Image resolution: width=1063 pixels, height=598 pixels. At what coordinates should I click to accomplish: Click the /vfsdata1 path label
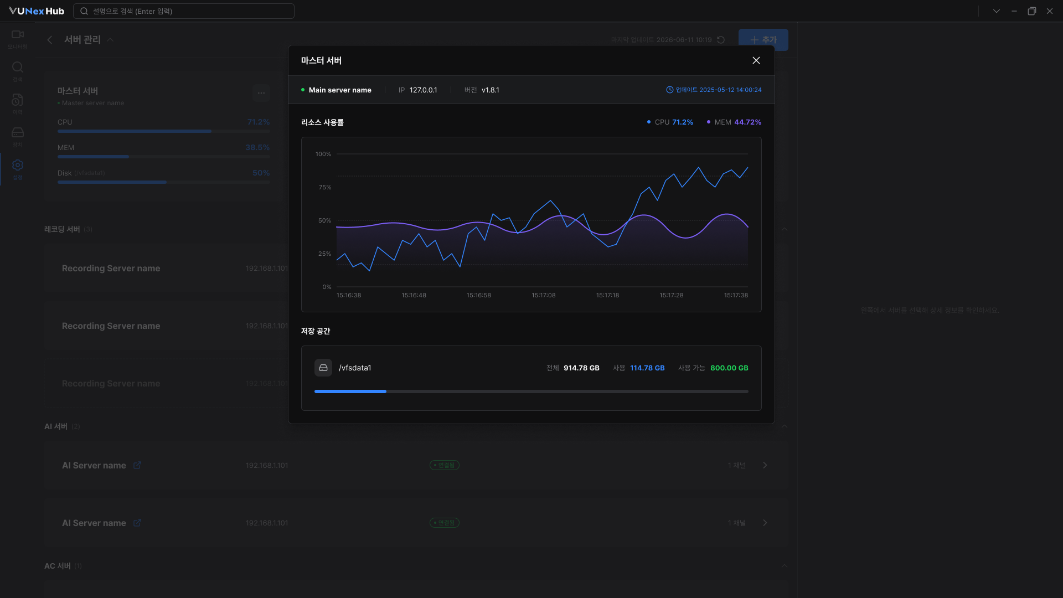[355, 368]
